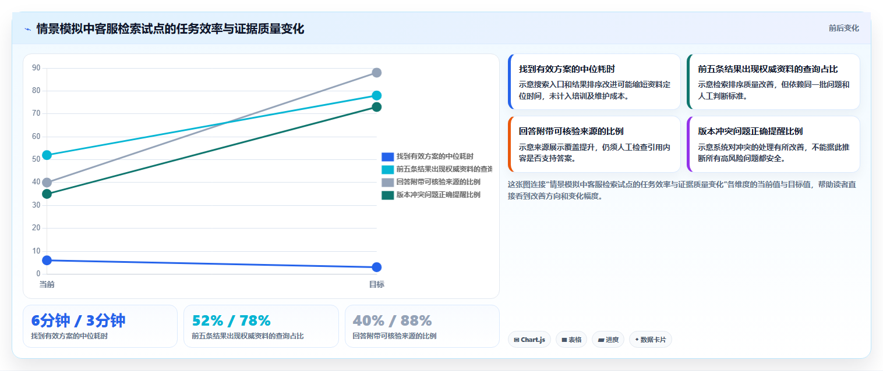Image resolution: width=883 pixels, height=371 pixels.
Task: Select the green data point at 当前 value 35
Action: [x=47, y=194]
